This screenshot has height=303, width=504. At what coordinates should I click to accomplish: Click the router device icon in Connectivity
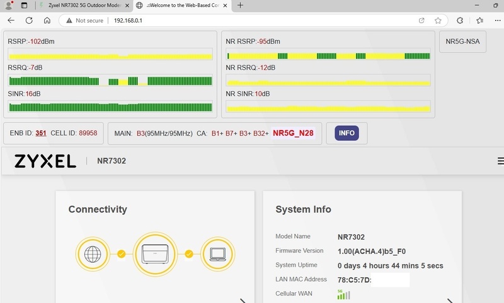pyautogui.click(x=155, y=254)
